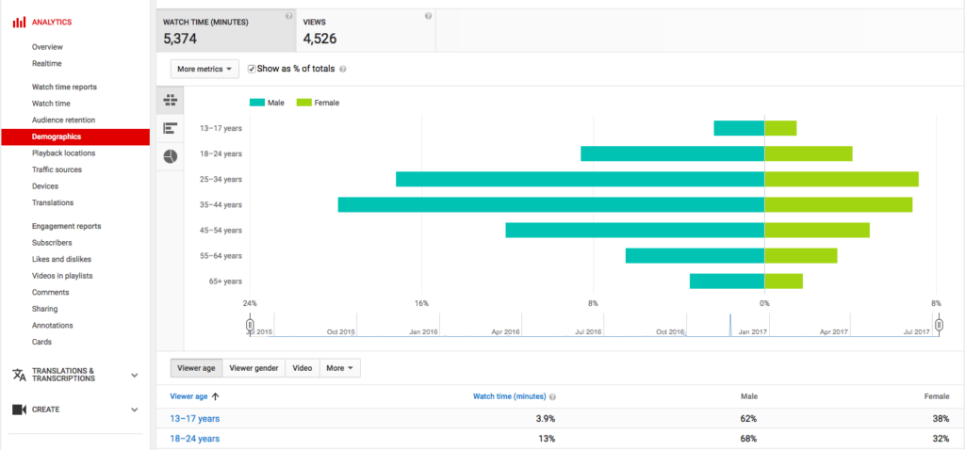The height and width of the screenshot is (450, 965).
Task: Open Realtime in the sidebar
Action: [x=47, y=64]
